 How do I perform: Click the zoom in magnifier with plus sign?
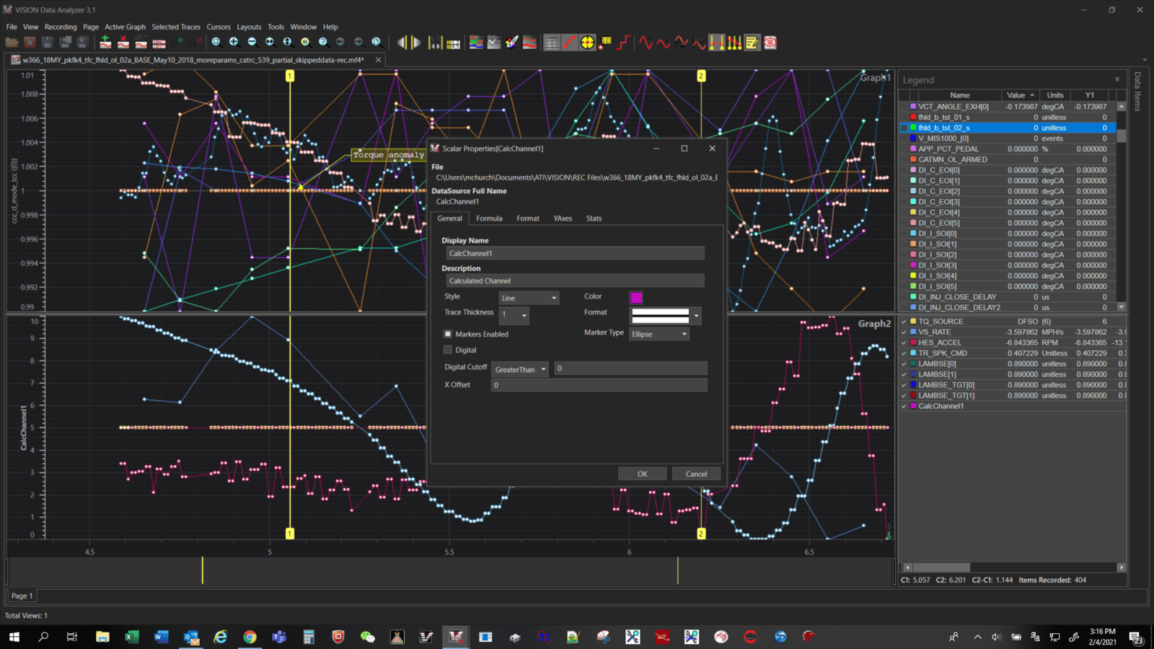(234, 43)
